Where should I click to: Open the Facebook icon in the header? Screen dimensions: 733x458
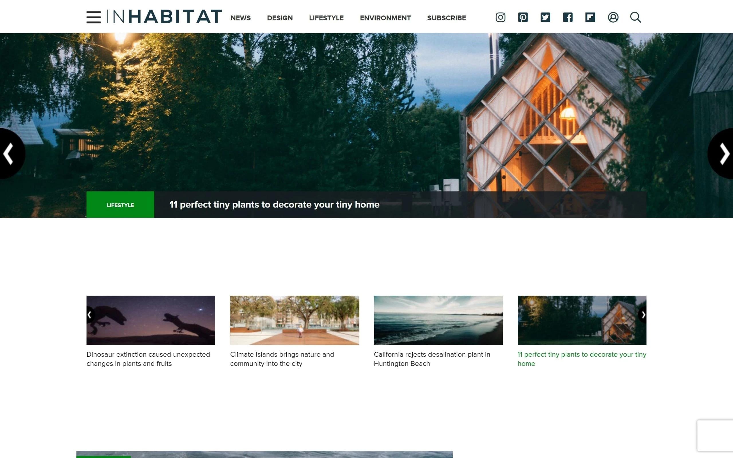568,17
